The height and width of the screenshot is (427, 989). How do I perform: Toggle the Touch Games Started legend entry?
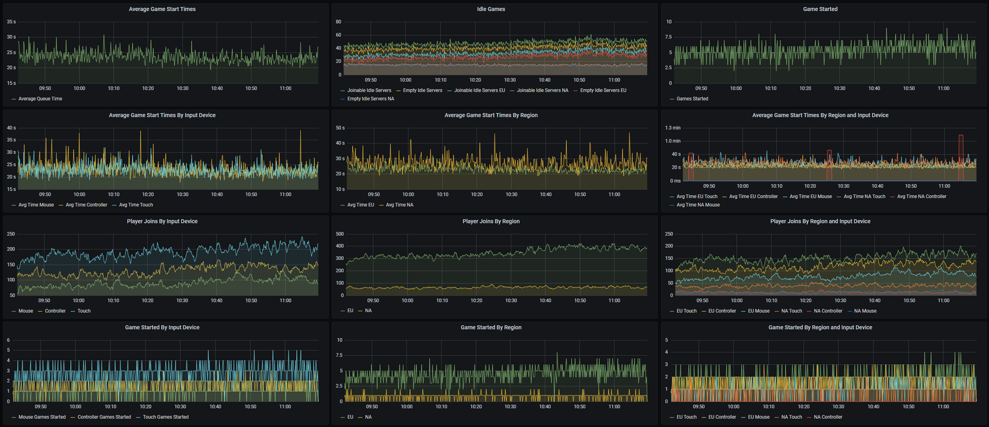(166, 417)
